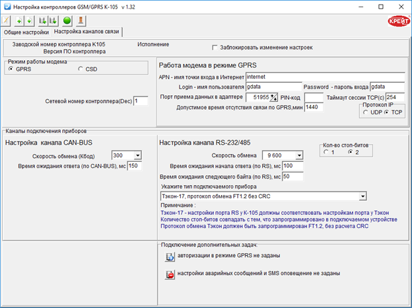Click CAN-BUS response wait time field
The image size is (412, 308).
pyautogui.click(x=135, y=166)
